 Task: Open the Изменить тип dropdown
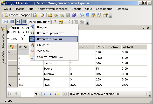pyautogui.click(x=40, y=22)
